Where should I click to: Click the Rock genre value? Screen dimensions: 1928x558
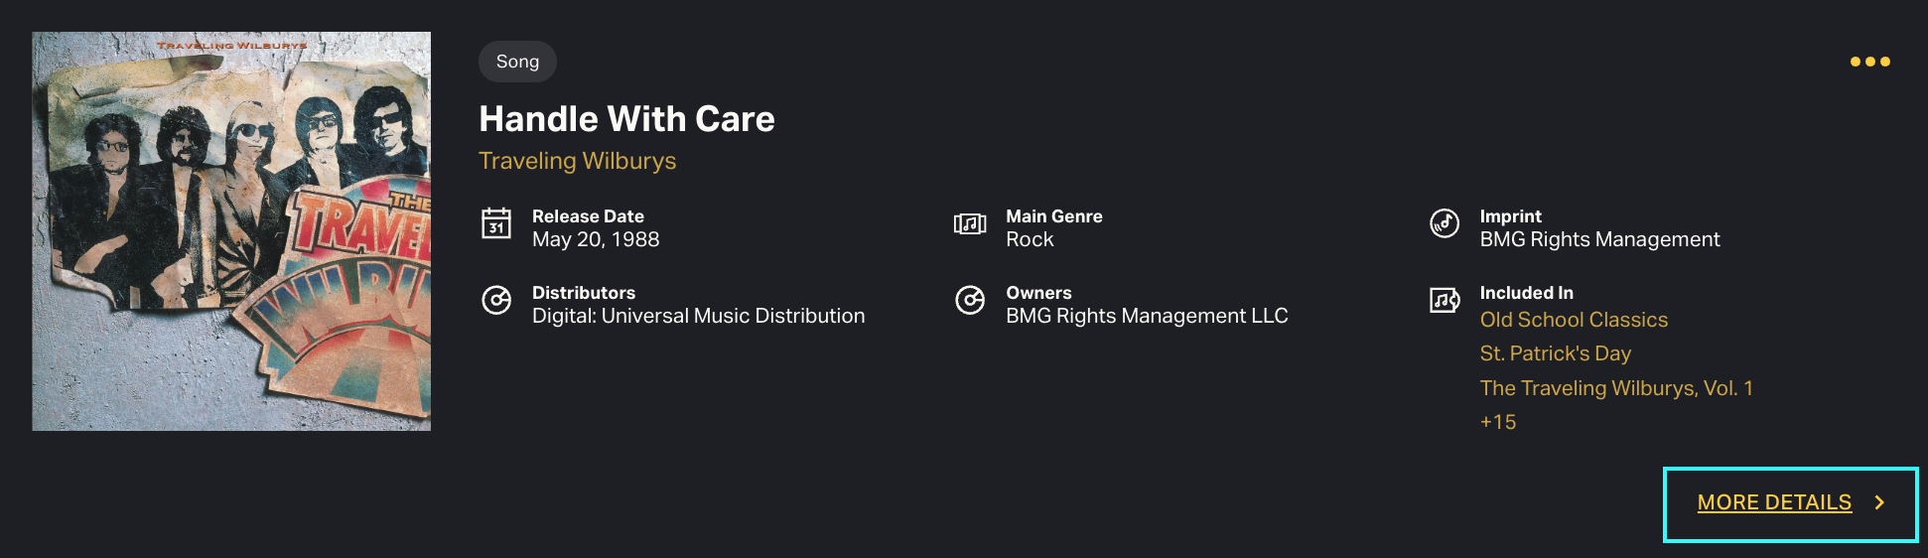pos(1030,239)
